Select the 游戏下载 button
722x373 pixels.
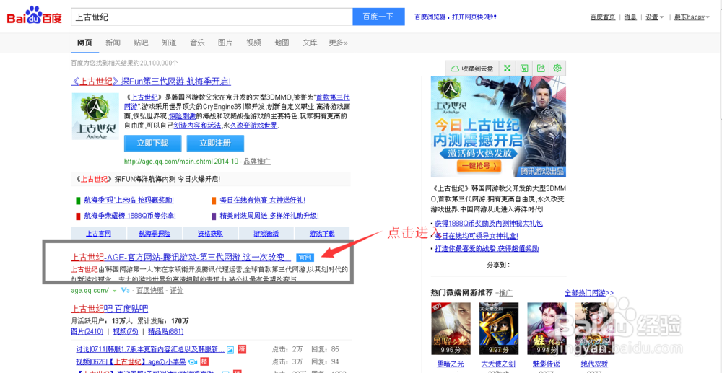[x=322, y=233]
